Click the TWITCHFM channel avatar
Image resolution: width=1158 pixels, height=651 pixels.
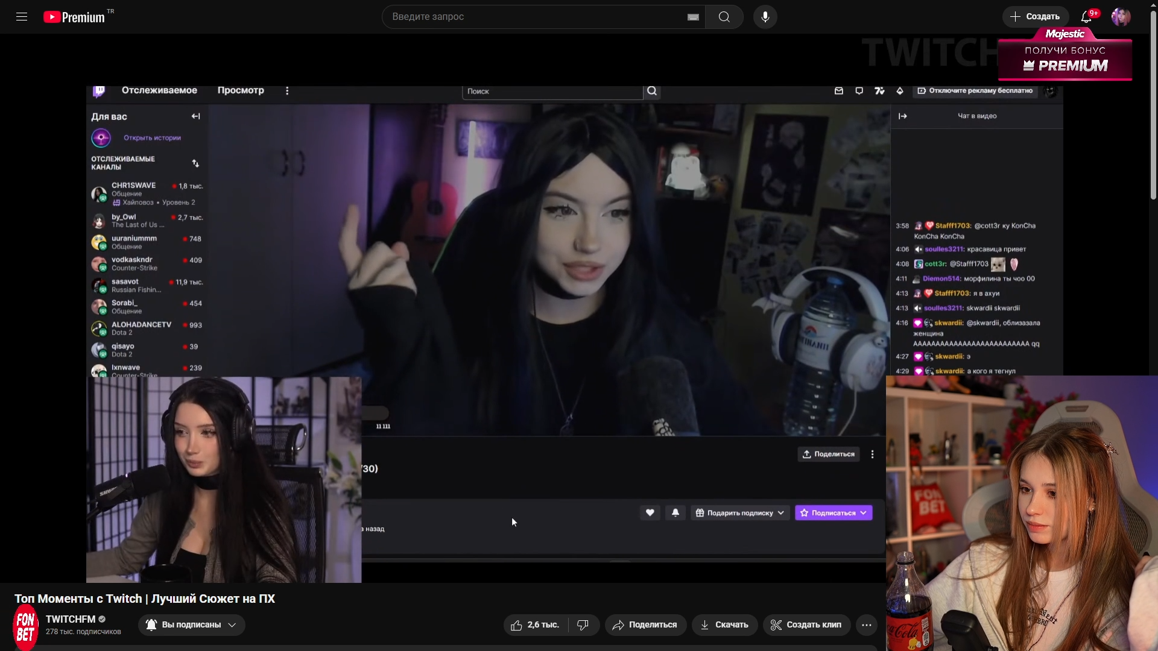tap(25, 628)
